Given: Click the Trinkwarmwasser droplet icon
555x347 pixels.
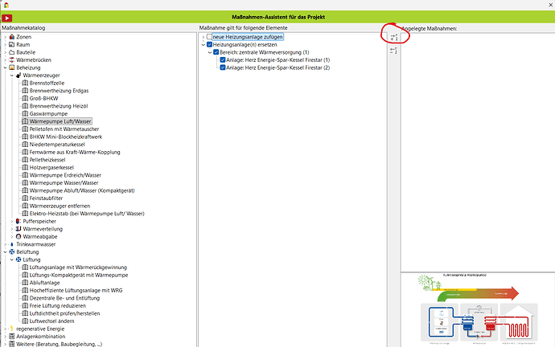Looking at the screenshot, I should click(x=11, y=244).
